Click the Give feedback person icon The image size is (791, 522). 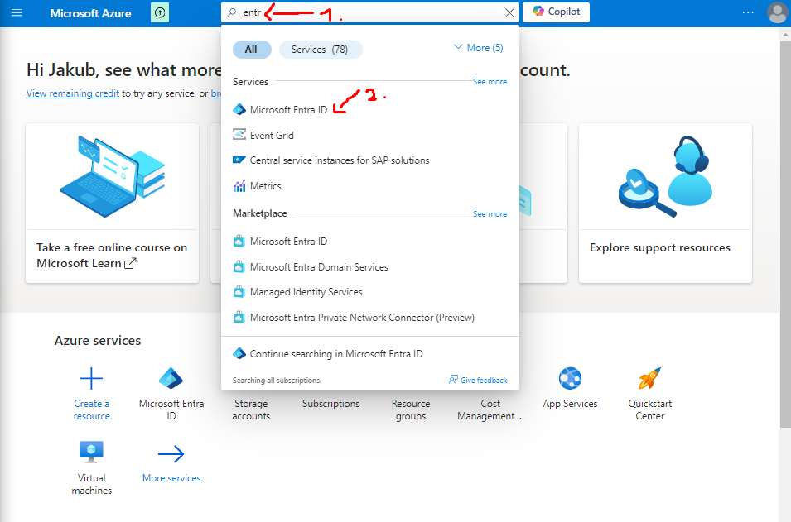coord(453,380)
